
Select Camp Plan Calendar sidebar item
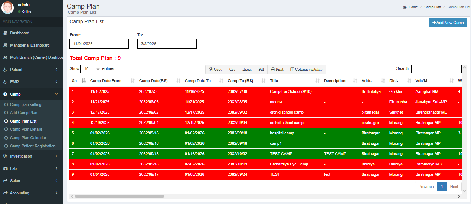pyautogui.click(x=28, y=138)
